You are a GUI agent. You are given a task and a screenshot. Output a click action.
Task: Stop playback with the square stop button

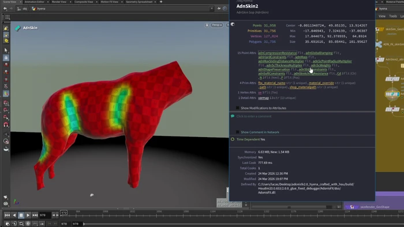pyautogui.click(x=21, y=215)
